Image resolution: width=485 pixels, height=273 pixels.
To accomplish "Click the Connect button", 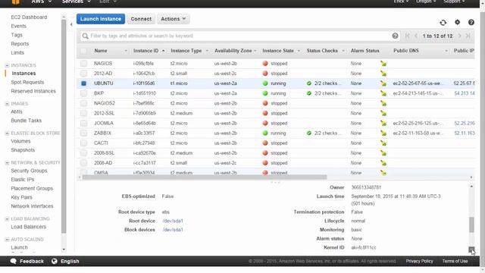I will [141, 19].
